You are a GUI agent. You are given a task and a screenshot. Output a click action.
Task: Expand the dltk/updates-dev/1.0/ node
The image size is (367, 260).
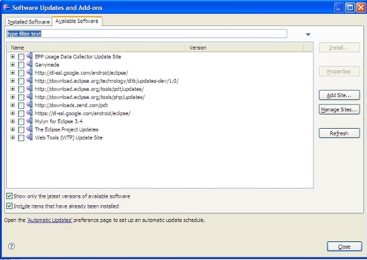tap(12, 81)
